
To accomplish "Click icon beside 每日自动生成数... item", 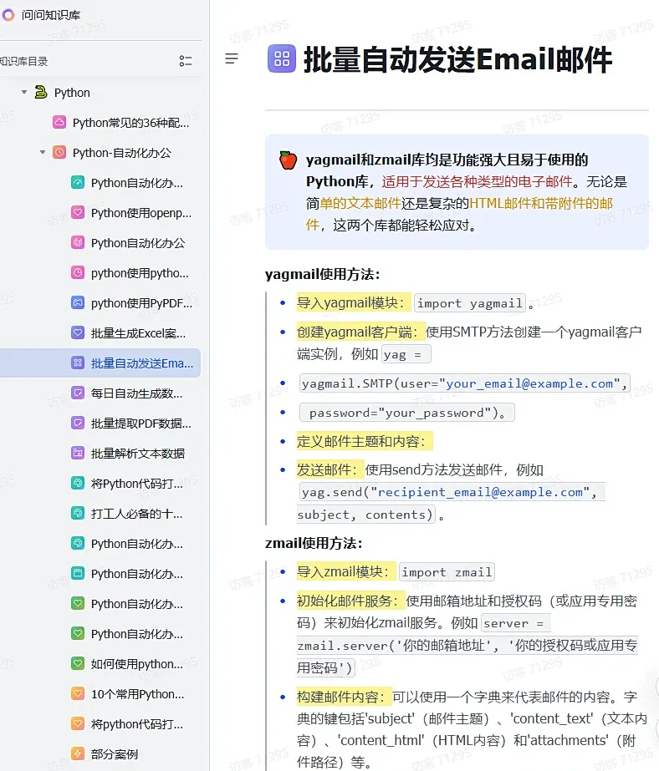I will (78, 393).
